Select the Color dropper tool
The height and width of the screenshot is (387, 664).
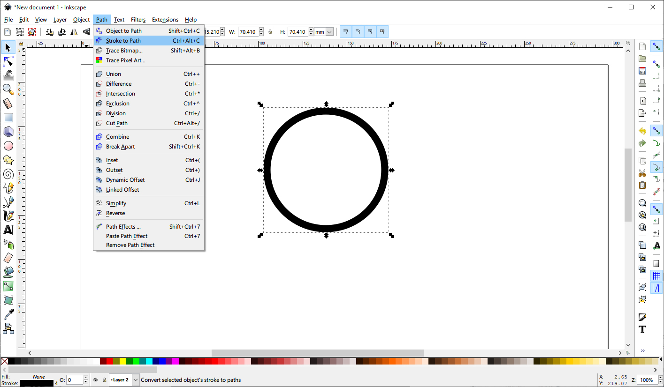(8, 314)
